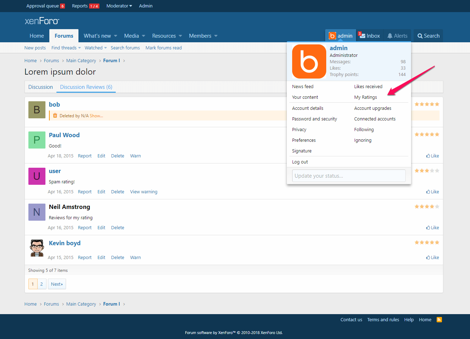
Task: Choose Log out from account menu
Action: pos(300,162)
